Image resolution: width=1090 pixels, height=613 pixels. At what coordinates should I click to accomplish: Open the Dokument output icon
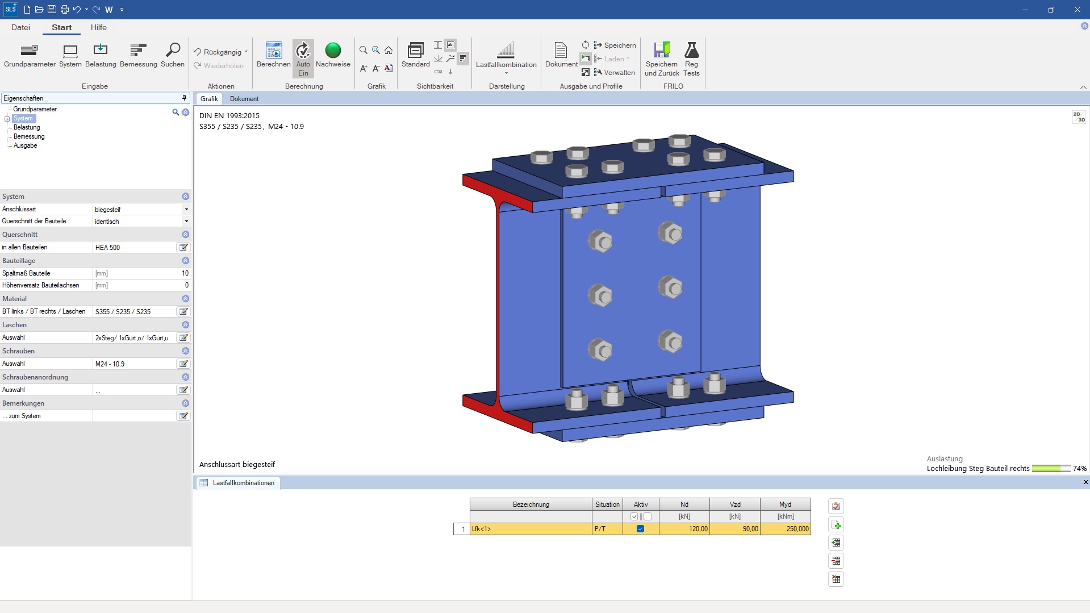[x=561, y=51]
